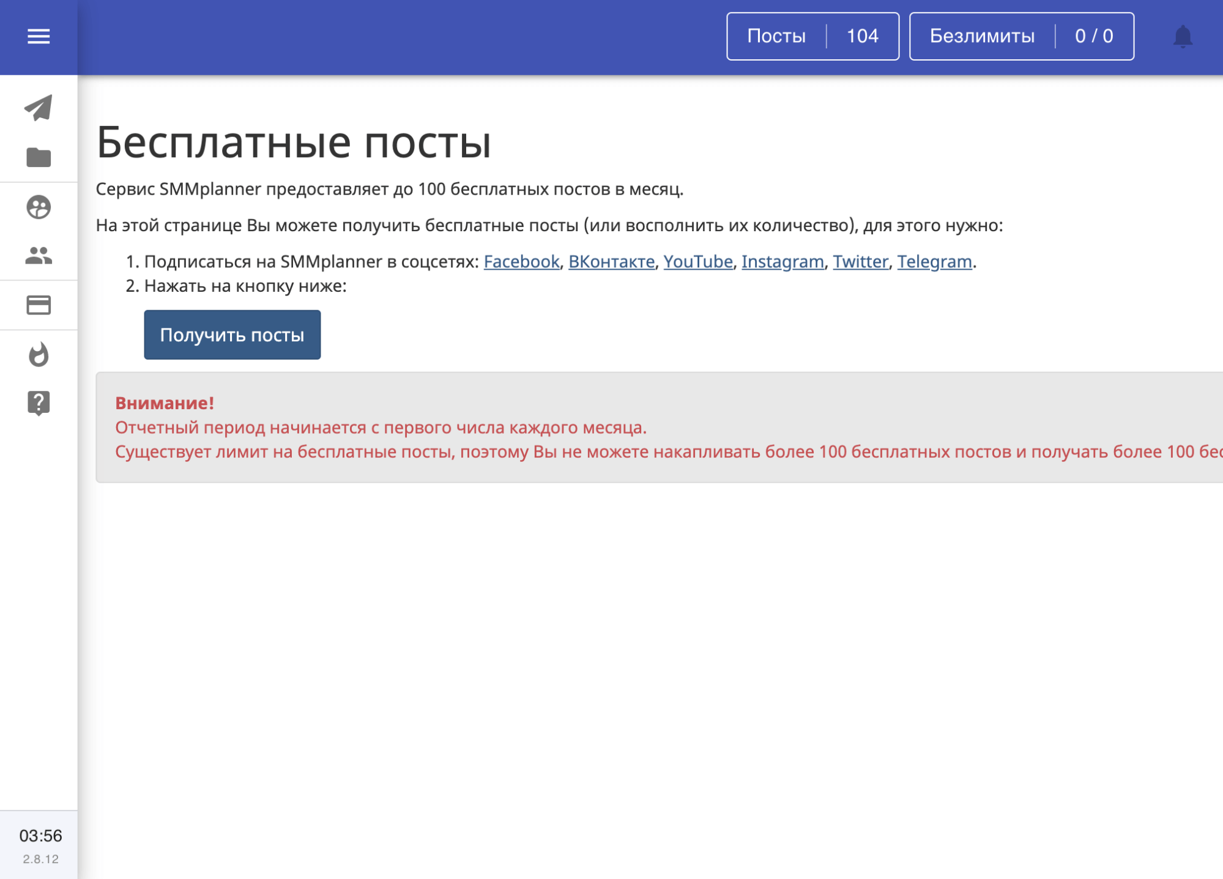Open the flame icon in sidebar
This screenshot has height=879, width=1223.
pos(39,354)
